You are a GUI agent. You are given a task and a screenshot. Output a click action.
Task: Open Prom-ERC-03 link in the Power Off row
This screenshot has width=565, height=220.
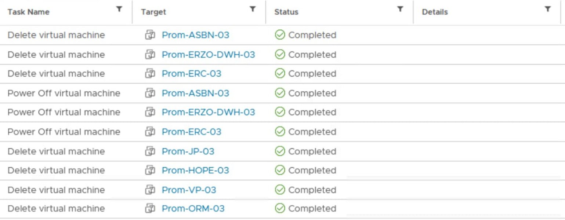click(191, 132)
